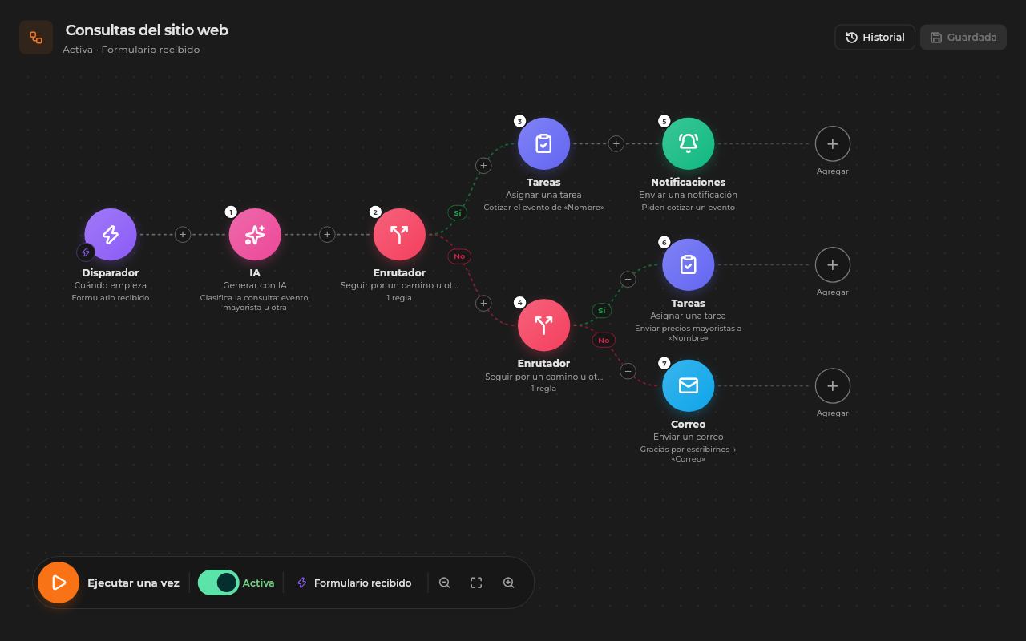Fit the workflow to screen

point(476,583)
